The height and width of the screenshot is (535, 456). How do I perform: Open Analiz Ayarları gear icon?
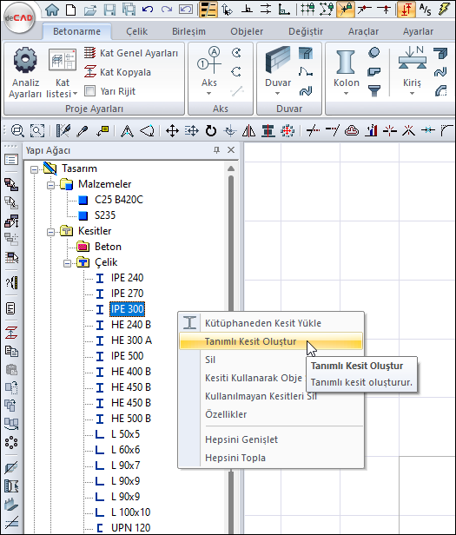[25, 61]
